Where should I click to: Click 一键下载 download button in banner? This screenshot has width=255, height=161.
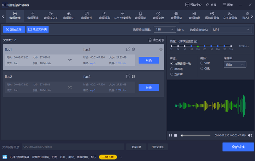coord(108,157)
